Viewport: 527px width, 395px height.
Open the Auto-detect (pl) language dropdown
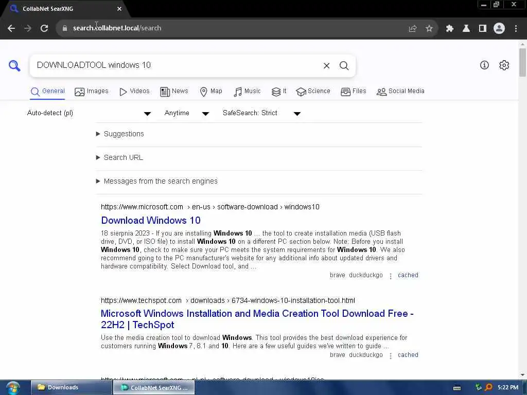pos(89,113)
